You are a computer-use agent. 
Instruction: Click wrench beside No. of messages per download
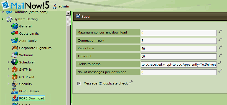(220, 71)
